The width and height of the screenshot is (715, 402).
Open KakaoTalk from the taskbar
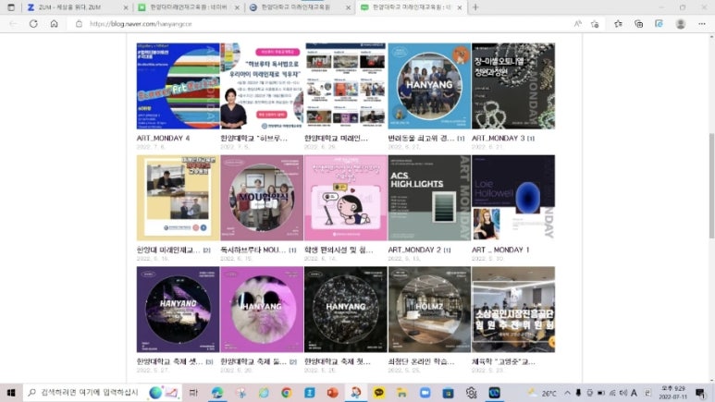click(x=378, y=393)
